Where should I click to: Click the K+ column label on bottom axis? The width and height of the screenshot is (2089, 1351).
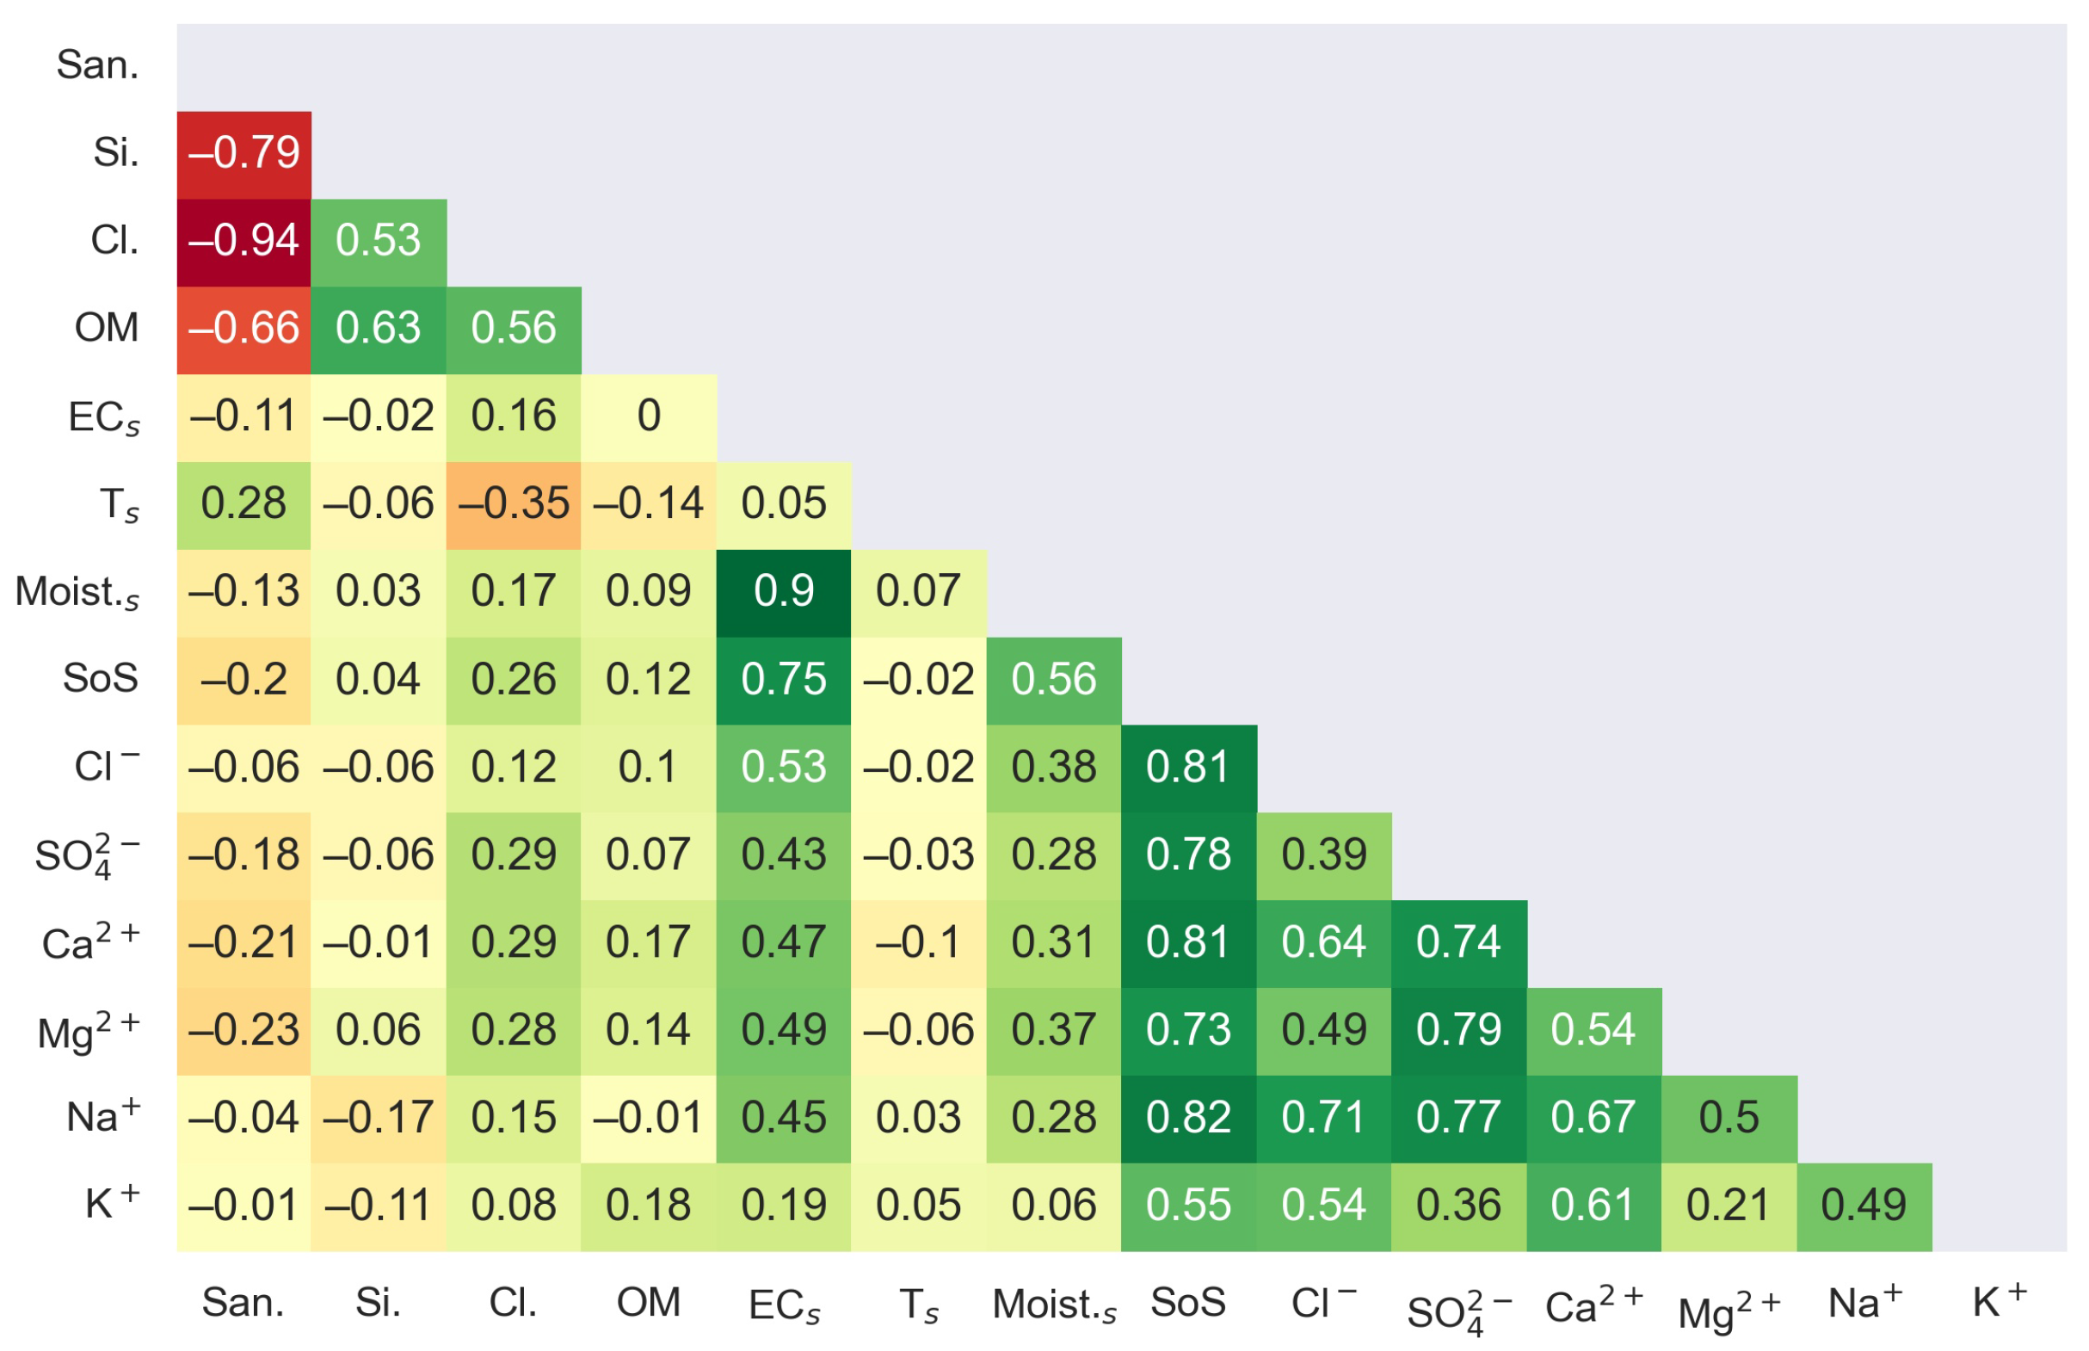point(1999,1303)
